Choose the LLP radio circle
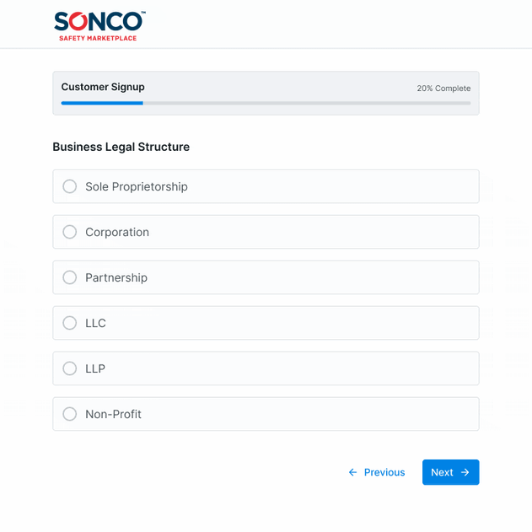This screenshot has width=532, height=532. click(x=70, y=368)
